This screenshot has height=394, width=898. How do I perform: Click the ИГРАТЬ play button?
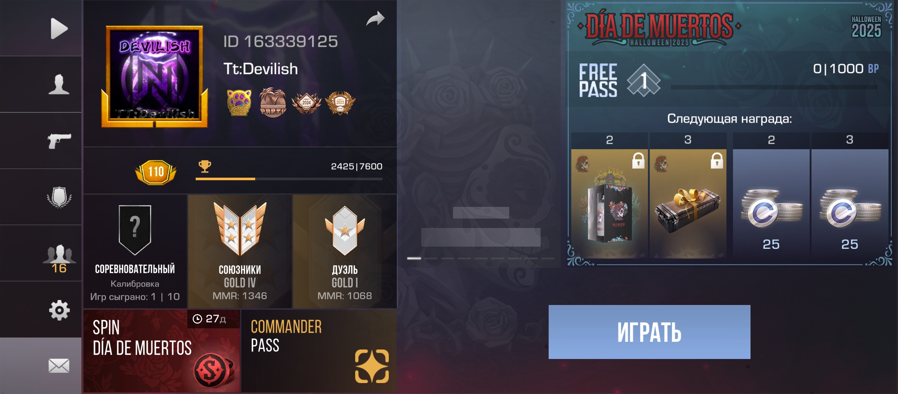tap(649, 332)
